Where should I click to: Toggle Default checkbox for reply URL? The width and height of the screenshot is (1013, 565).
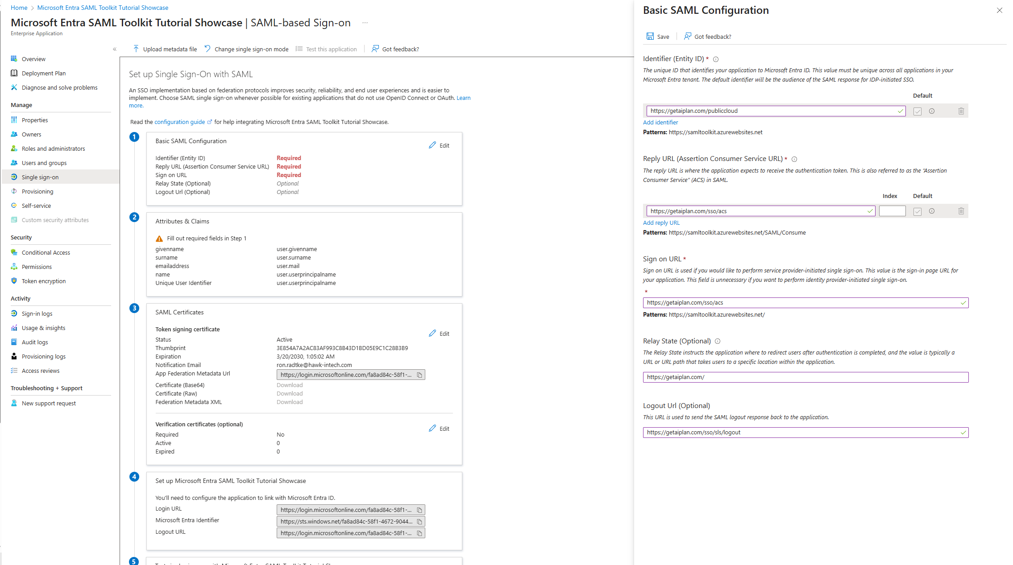point(918,212)
